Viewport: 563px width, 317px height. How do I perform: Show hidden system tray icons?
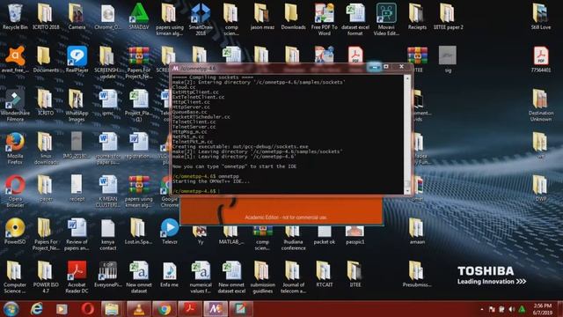pos(482,309)
